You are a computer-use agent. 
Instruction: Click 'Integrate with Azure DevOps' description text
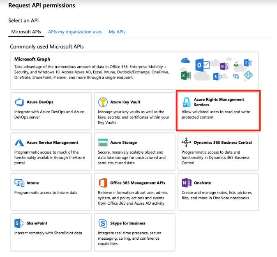[49, 114]
